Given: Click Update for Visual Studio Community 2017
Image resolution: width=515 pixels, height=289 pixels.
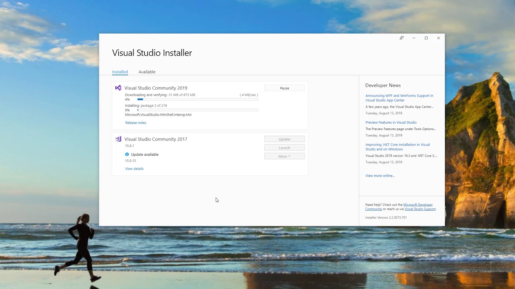Looking at the screenshot, I should click(x=284, y=139).
